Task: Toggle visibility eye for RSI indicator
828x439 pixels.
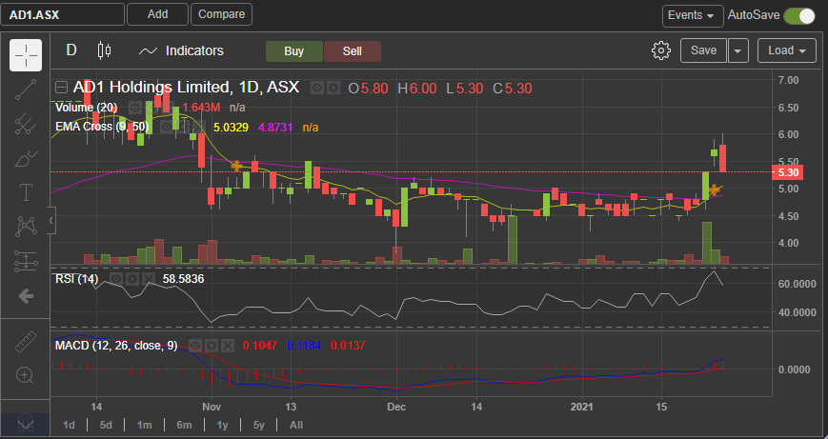Action: 116,279
